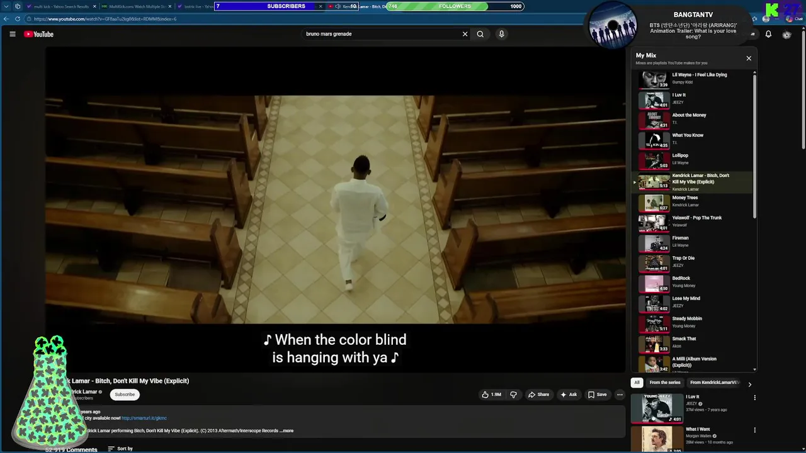Open the smarturl.it/gkmc link
This screenshot has height=453, width=806.
point(144,418)
